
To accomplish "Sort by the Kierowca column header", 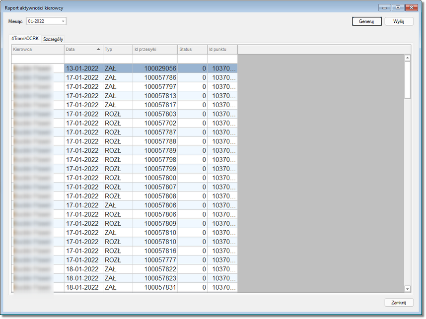I will pyautogui.click(x=38, y=50).
